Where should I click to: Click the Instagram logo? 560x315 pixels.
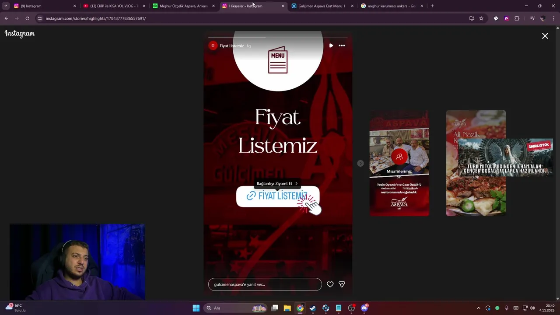pyautogui.click(x=20, y=34)
